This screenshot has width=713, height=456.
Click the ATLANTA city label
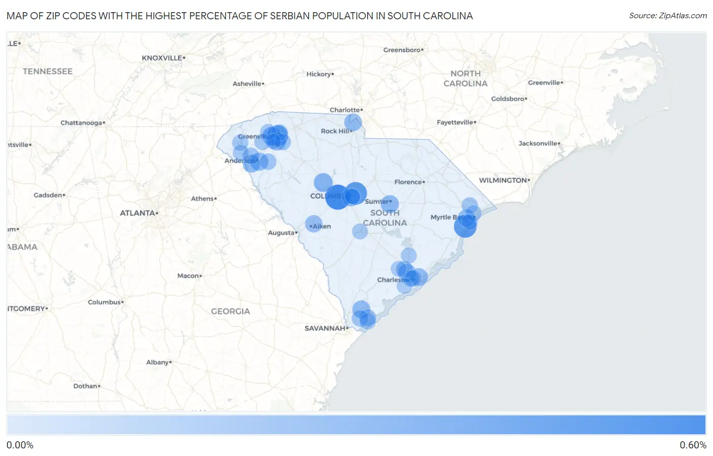[139, 213]
